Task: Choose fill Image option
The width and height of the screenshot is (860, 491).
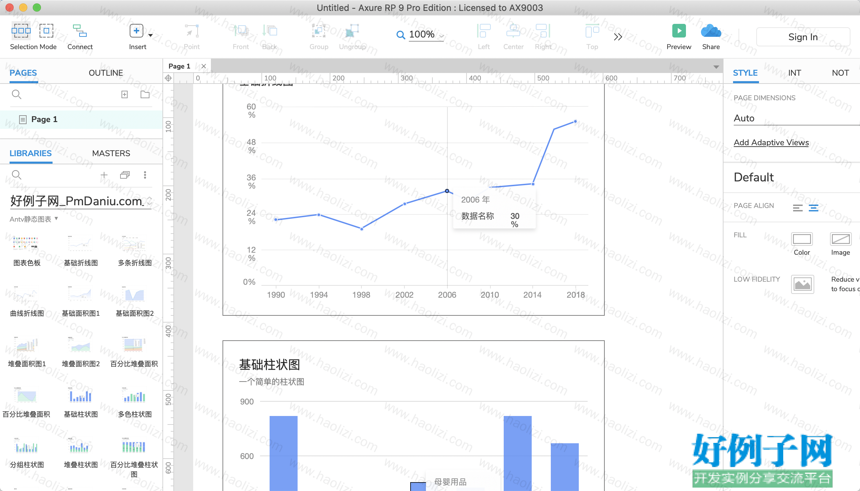Action: coord(841,239)
